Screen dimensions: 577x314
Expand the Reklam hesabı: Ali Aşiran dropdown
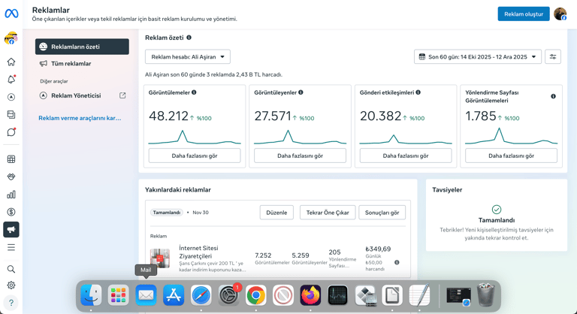[188, 56]
